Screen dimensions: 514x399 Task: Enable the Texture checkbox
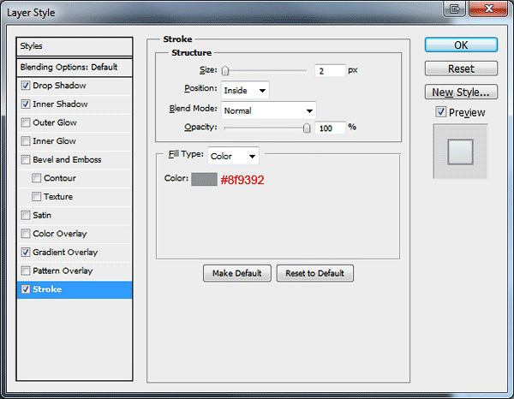[x=36, y=197]
